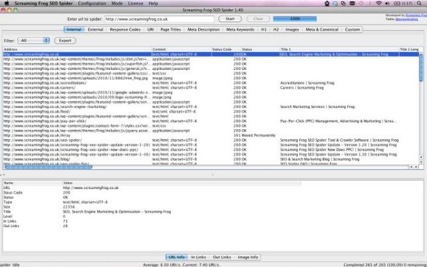Viewport: 427px width, 267px height.
Task: Click the Export button
Action: (65, 41)
